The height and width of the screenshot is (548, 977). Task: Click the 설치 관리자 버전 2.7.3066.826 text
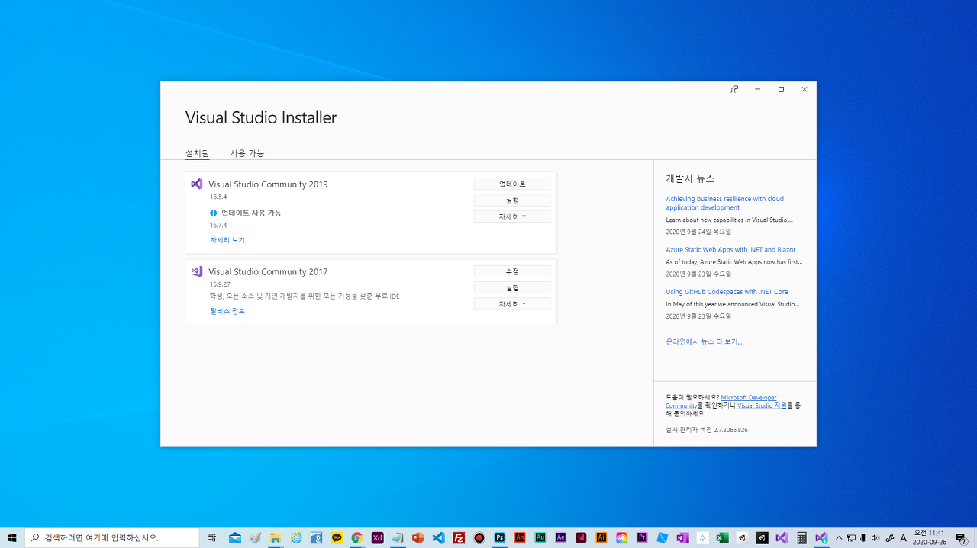[707, 430]
